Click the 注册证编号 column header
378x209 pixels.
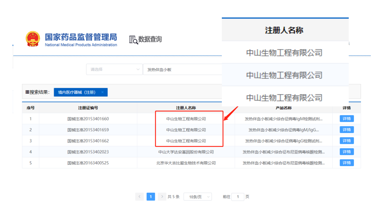(88, 108)
